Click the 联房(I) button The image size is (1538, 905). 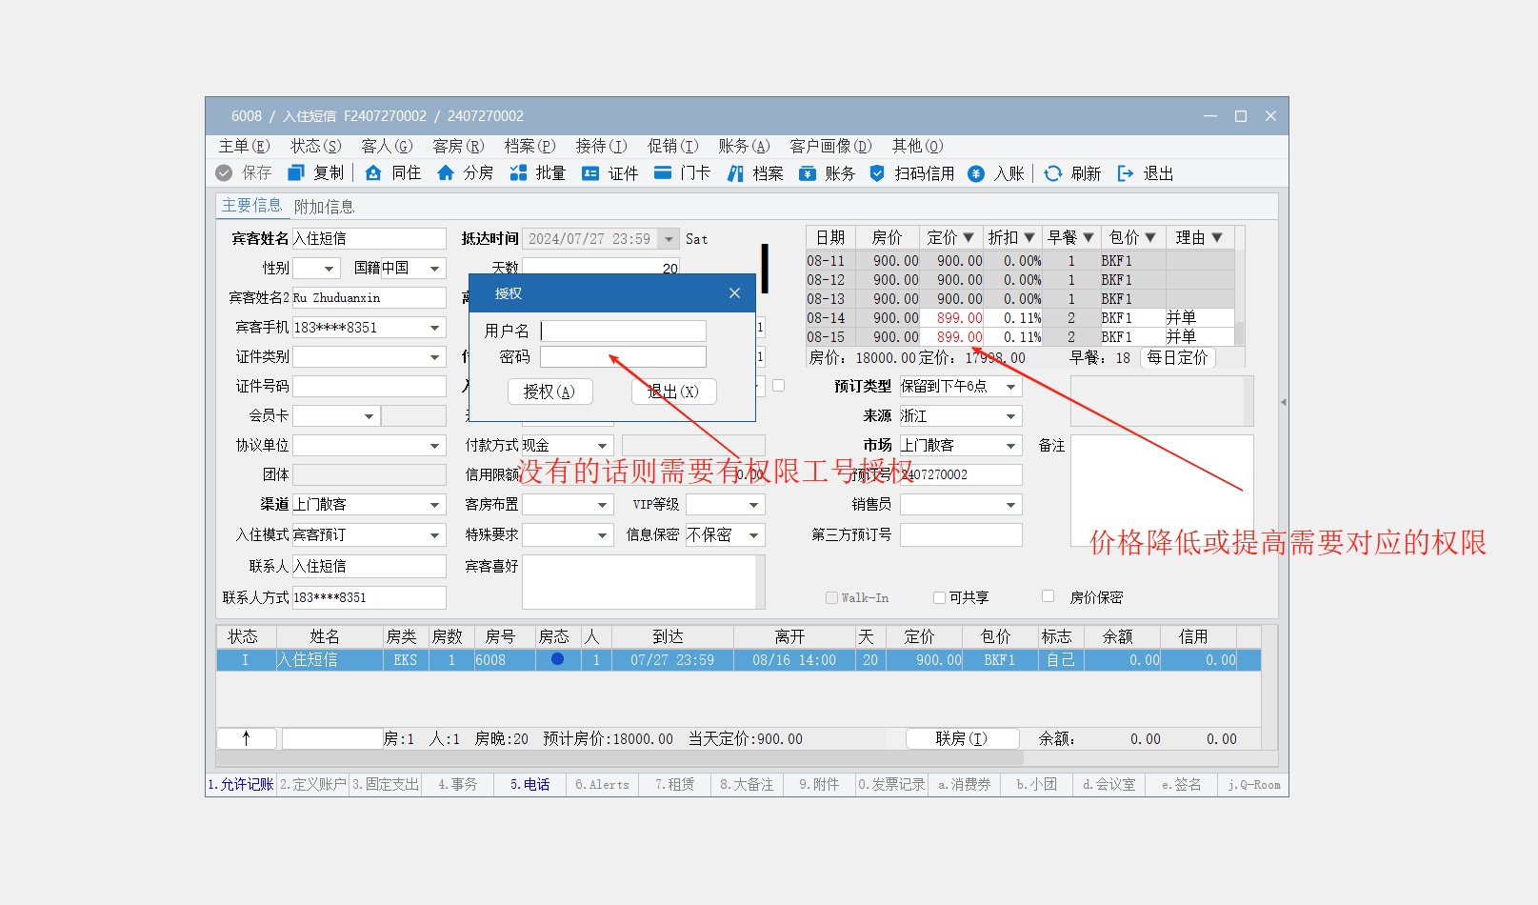962,738
